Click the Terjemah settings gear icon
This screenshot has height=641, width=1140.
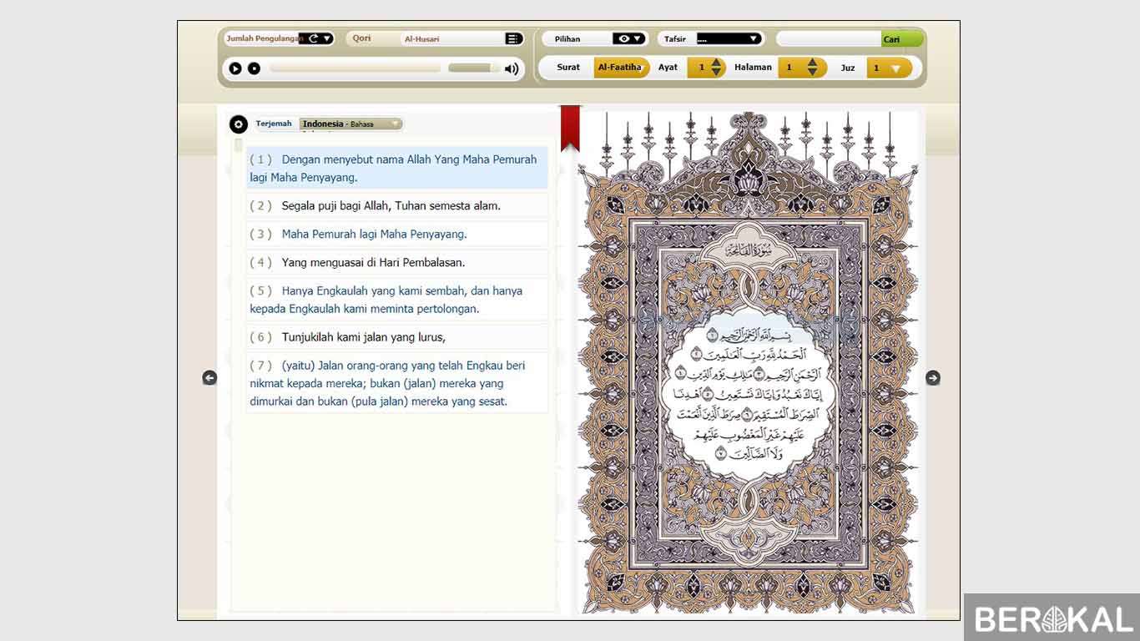point(239,124)
